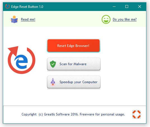Click the Reset Edge Browser! button
The height and width of the screenshot is (127, 150).
(74, 46)
